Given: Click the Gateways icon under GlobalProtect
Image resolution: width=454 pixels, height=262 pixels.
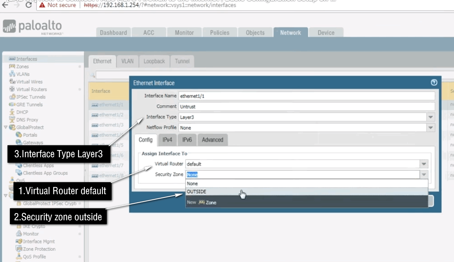Looking at the screenshot, I should point(19,142).
